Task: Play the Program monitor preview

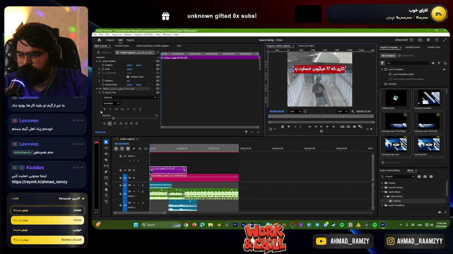Action: 321,127
